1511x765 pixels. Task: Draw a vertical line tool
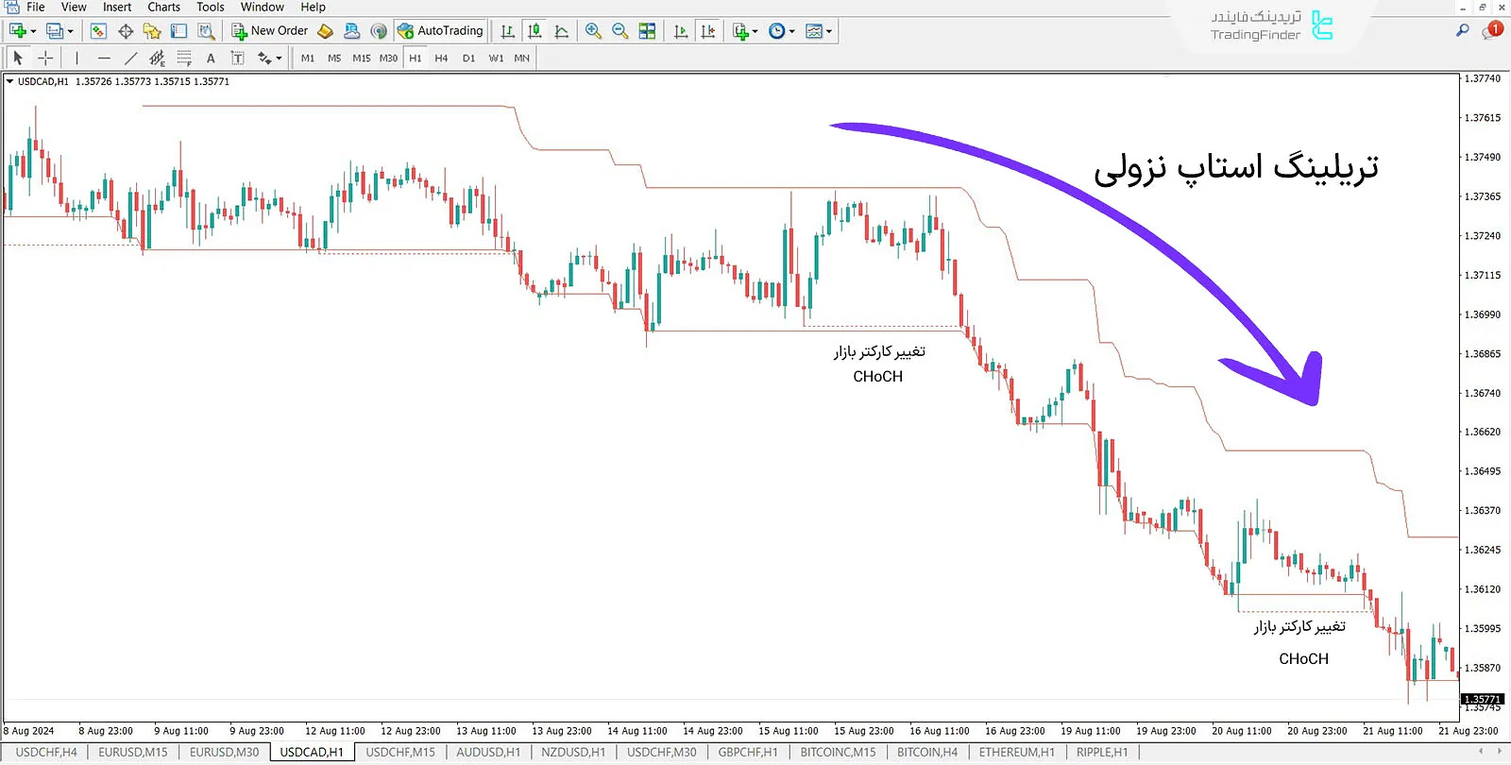click(77, 59)
